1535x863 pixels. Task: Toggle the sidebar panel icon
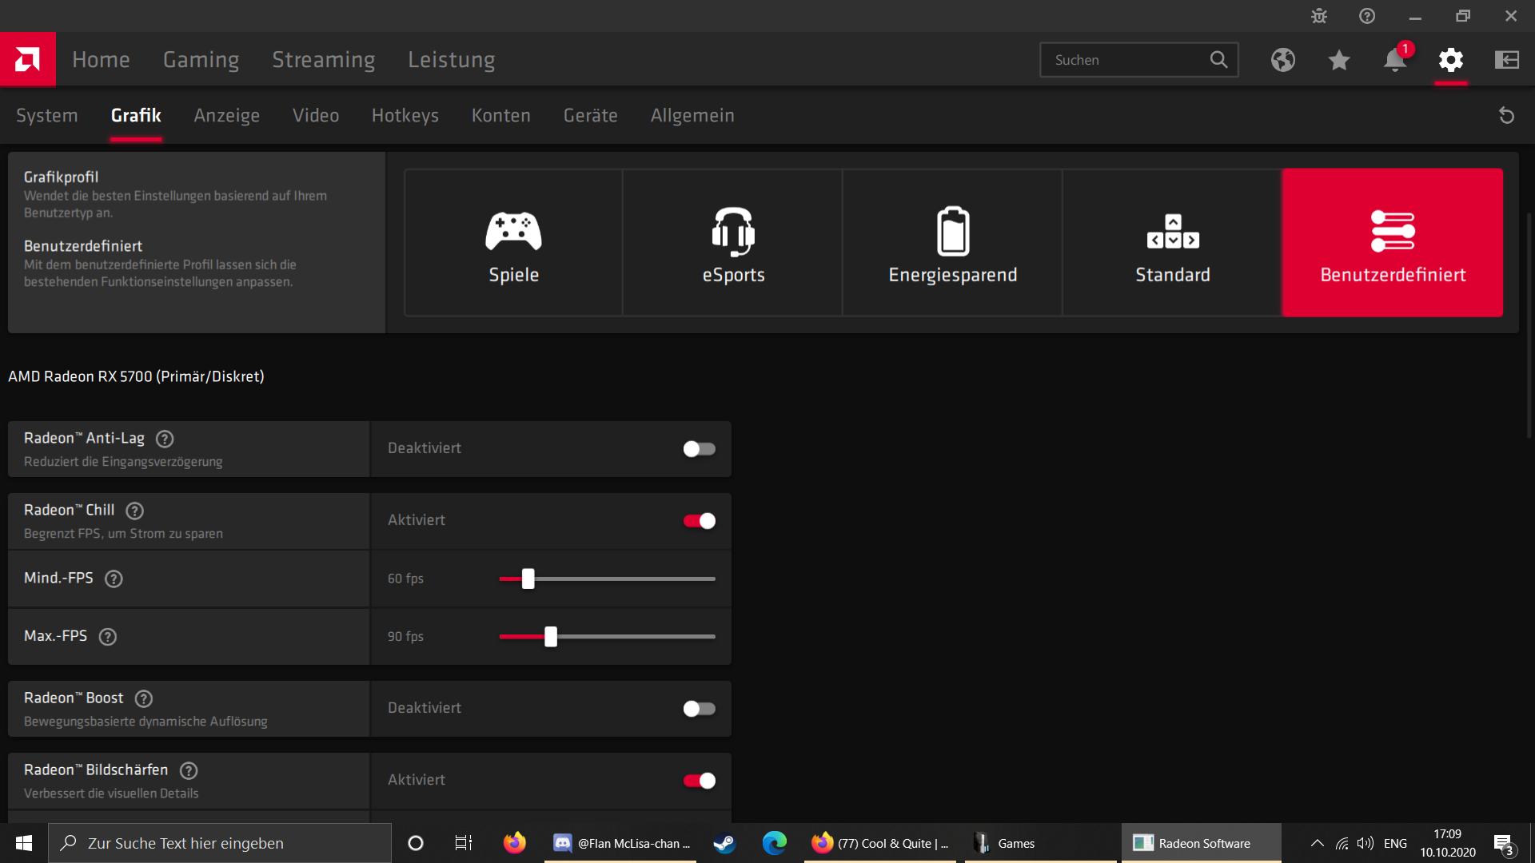(x=1506, y=60)
